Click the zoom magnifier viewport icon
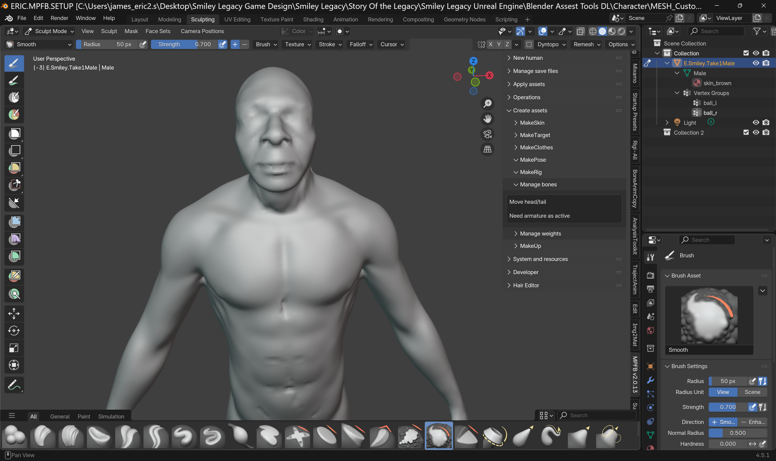Screen dimensions: 776x461 coord(488,104)
